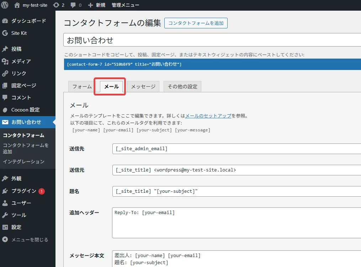
Task: Click the 送信先 input field
Action: (237, 149)
